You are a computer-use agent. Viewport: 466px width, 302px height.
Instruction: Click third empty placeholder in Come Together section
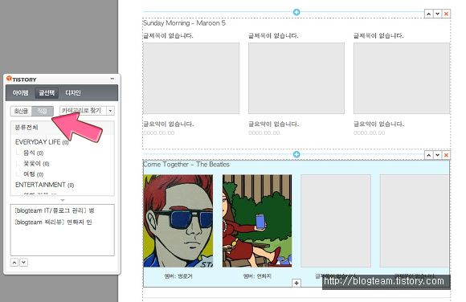point(336,221)
